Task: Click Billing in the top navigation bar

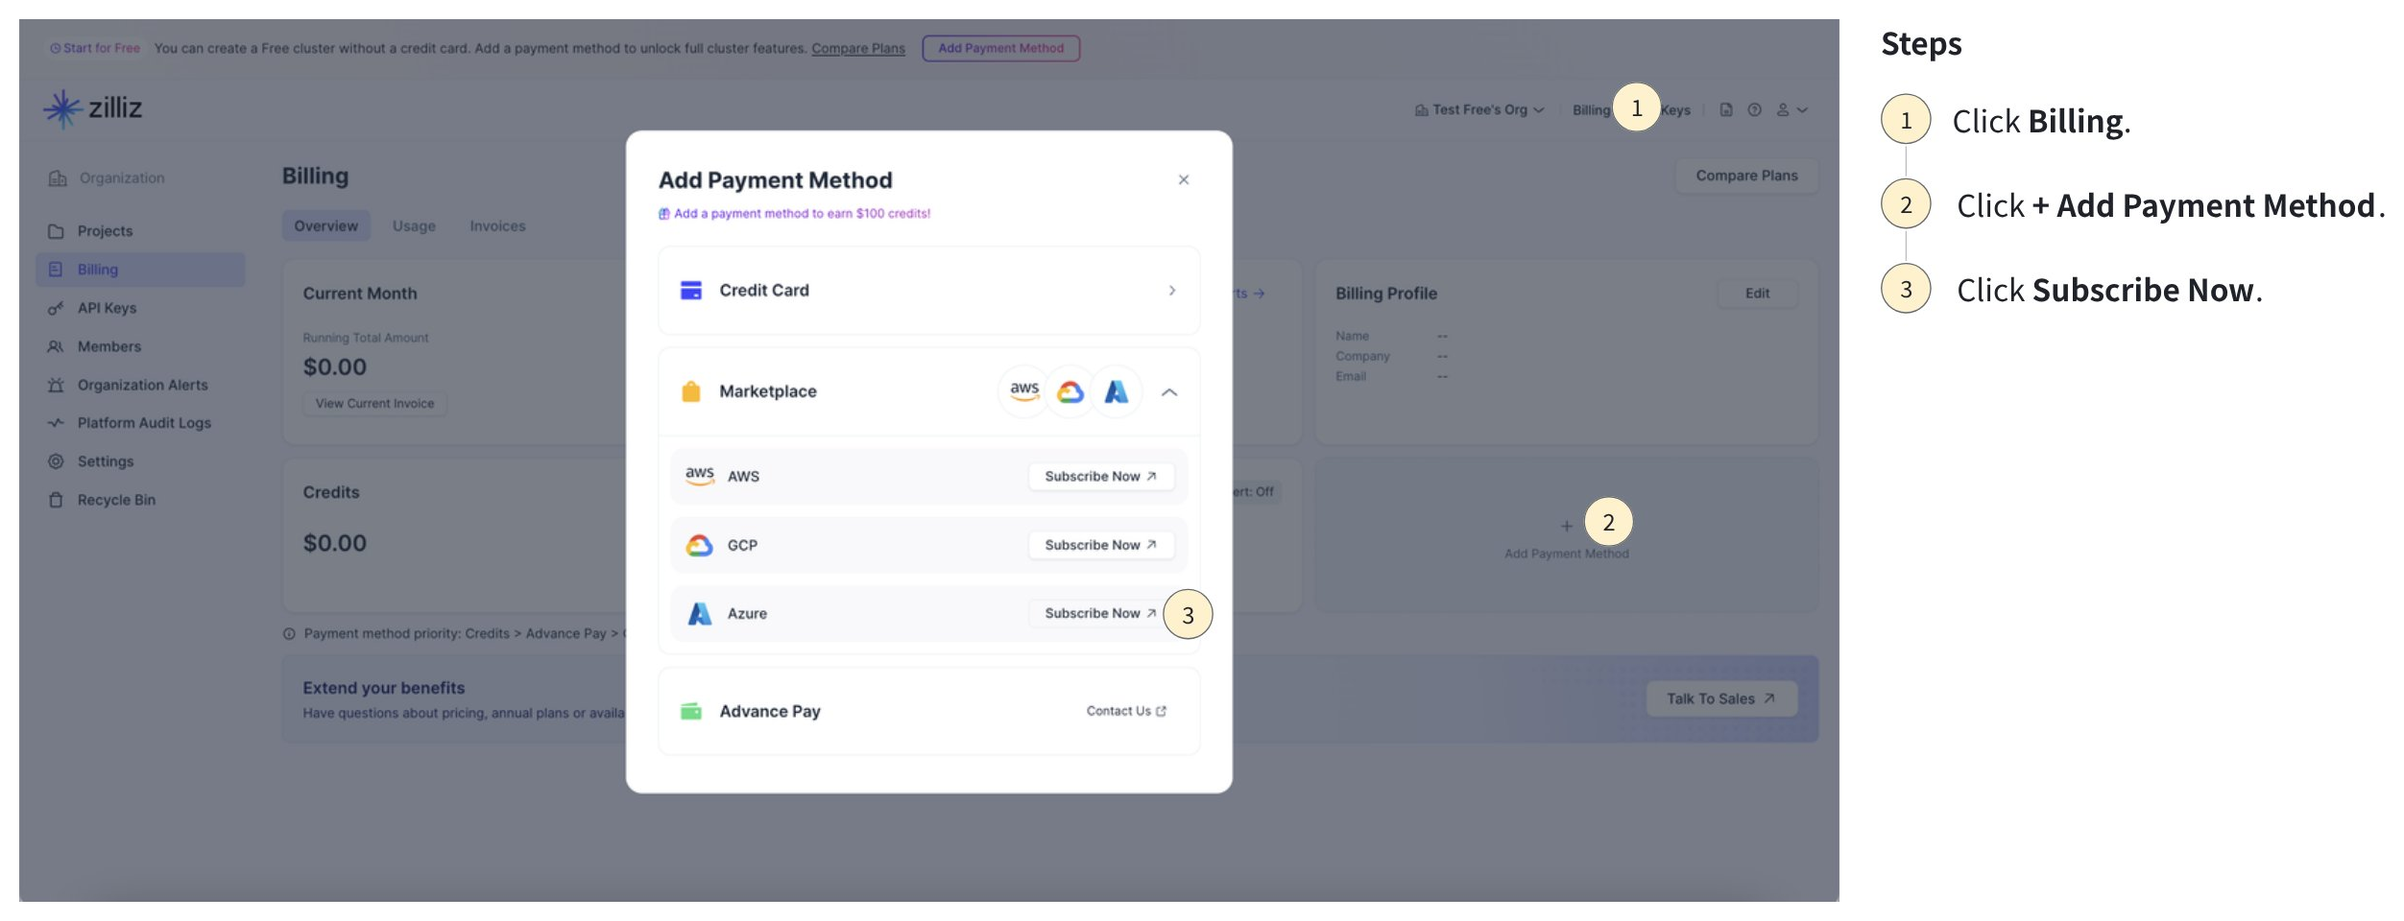Action: click(1591, 110)
